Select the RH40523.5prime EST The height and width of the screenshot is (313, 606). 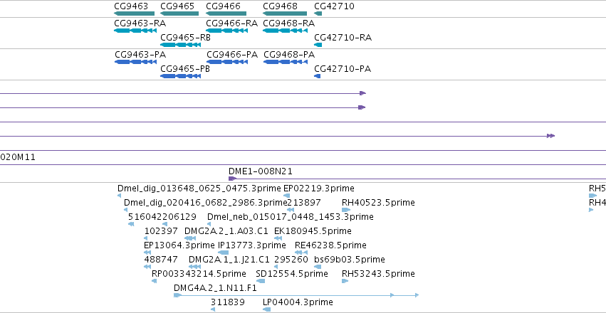(346, 210)
